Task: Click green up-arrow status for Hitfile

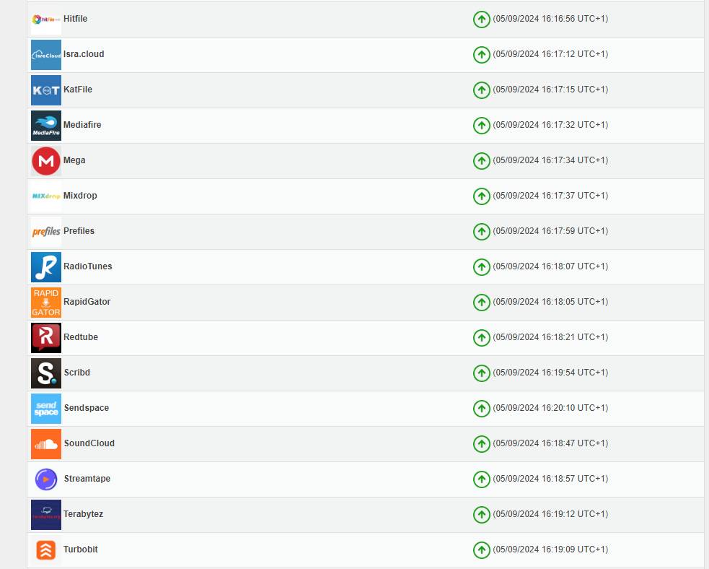Action: point(482,19)
